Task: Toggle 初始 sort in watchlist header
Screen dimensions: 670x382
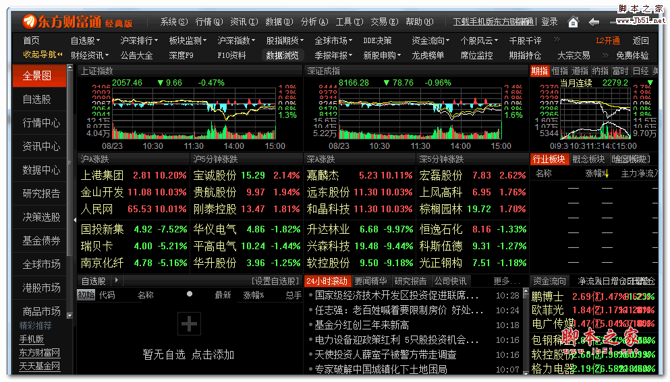Action: click(86, 295)
